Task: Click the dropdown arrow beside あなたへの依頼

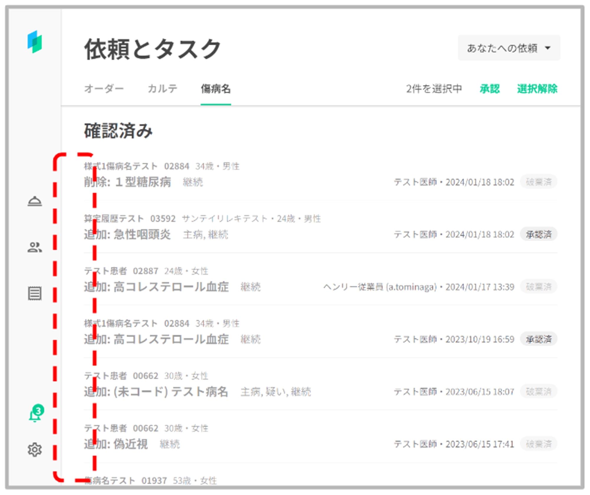Action: pos(548,48)
